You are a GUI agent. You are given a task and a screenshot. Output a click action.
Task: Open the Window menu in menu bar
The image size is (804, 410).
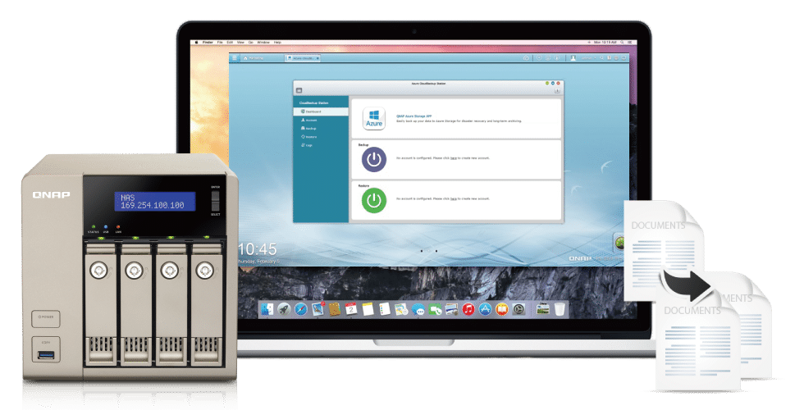coord(263,43)
